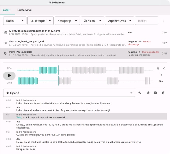Click the highlighted 0:14 transcript line

click(x=85, y=116)
